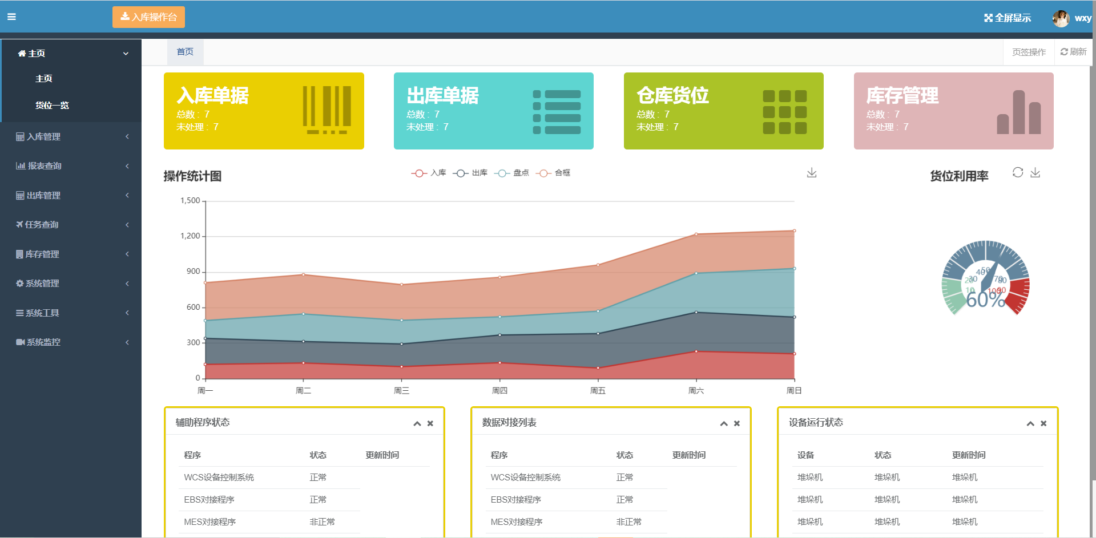
Task: Select the 首页 tab
Action: coord(185,52)
